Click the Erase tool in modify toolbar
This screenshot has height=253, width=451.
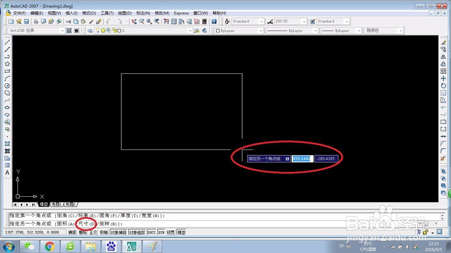point(443,42)
